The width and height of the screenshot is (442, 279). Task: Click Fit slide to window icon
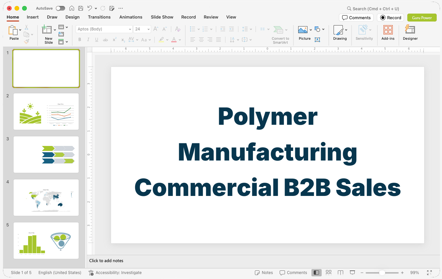pyautogui.click(x=429, y=272)
